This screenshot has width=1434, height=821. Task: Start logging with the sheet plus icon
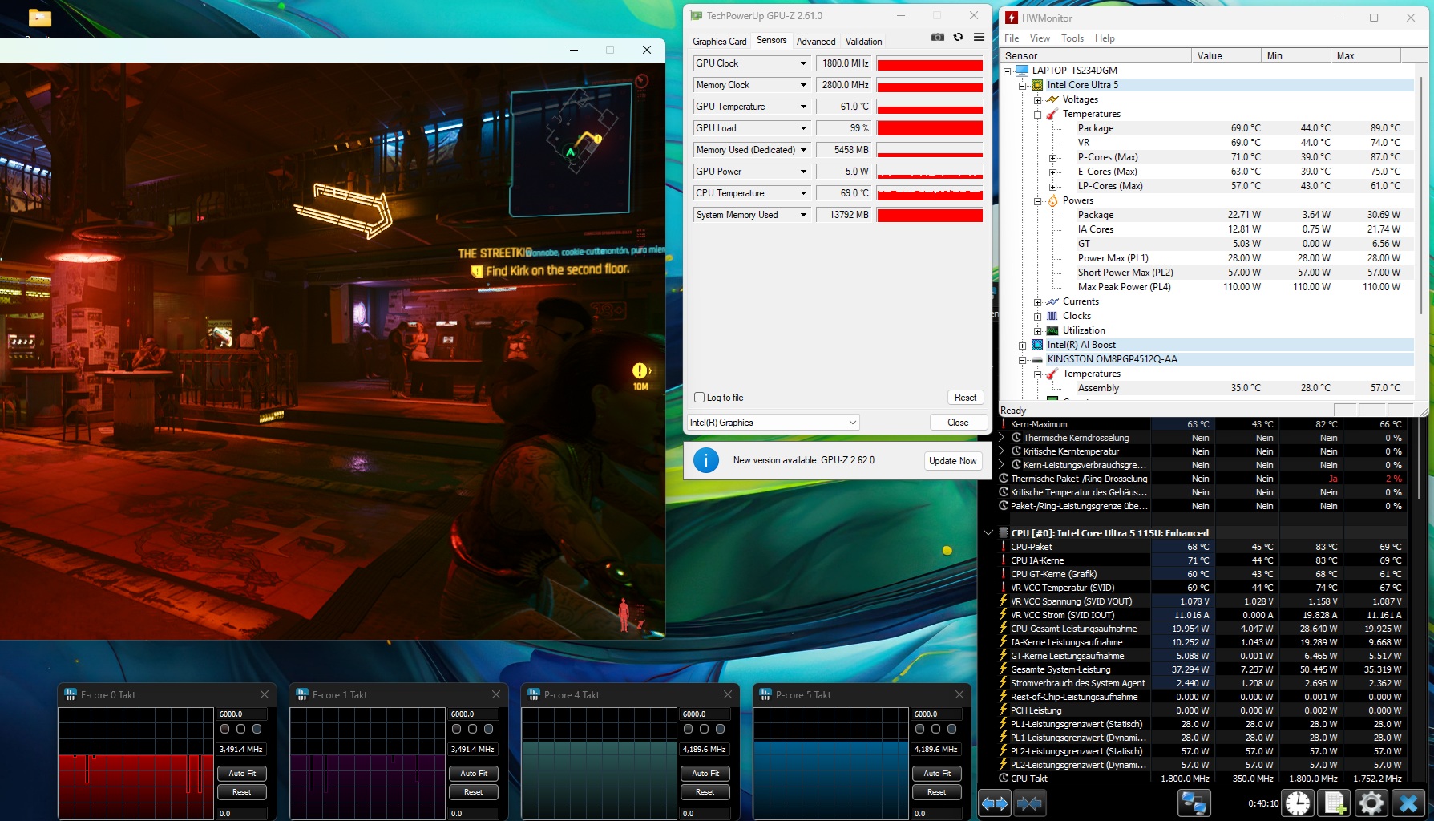[x=1335, y=803]
